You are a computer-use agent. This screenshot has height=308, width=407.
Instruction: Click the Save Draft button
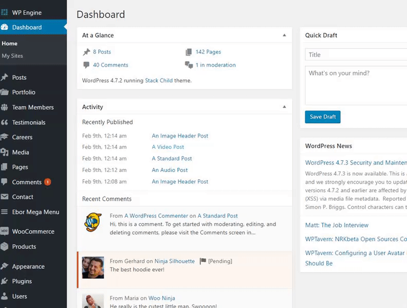coord(323,117)
